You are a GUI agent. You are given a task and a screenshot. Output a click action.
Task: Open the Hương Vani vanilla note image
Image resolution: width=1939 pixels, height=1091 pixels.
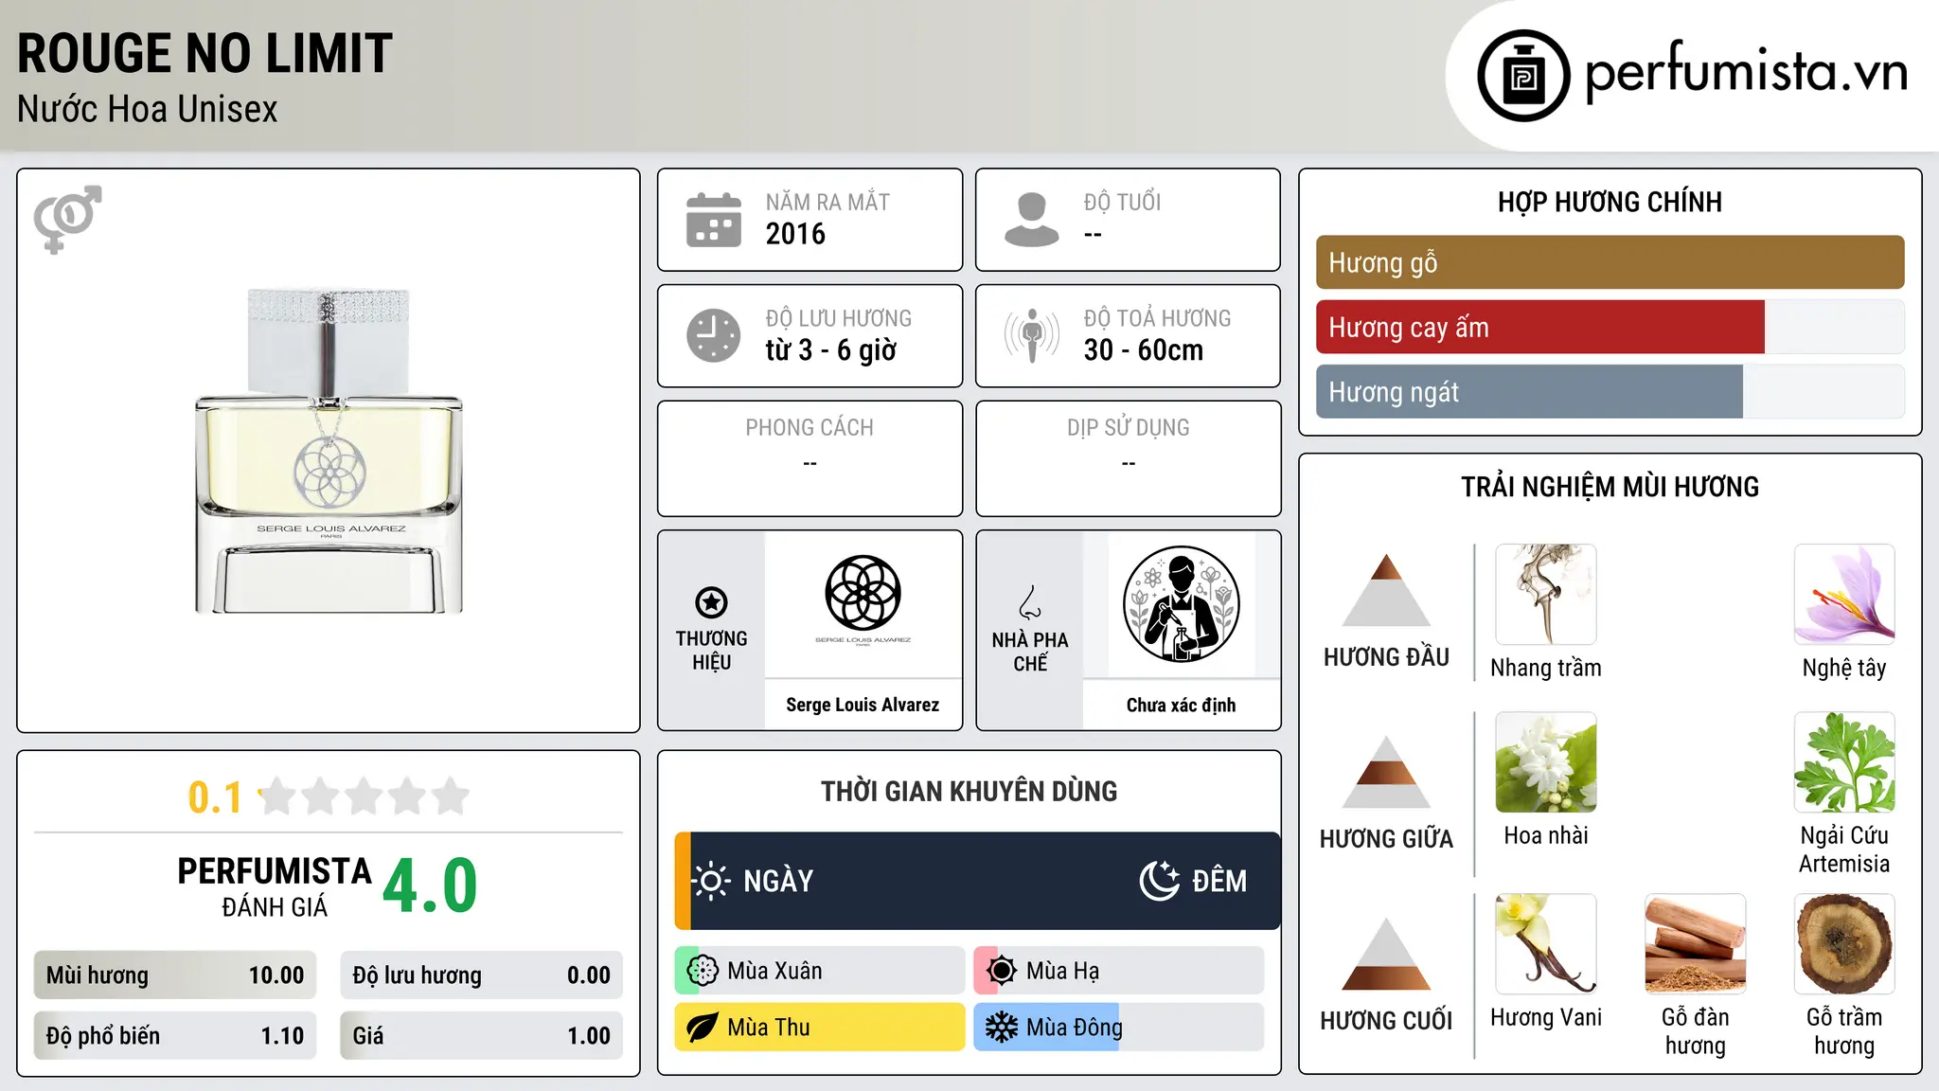[x=1546, y=944]
